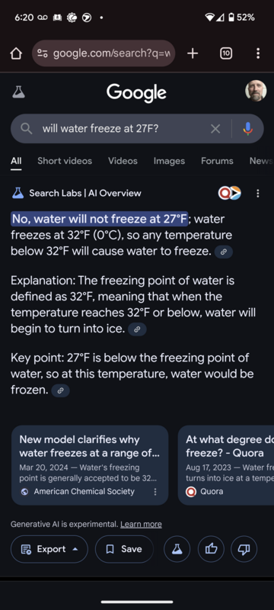Open the Learn more link
The height and width of the screenshot is (610, 274).
pyautogui.click(x=141, y=525)
